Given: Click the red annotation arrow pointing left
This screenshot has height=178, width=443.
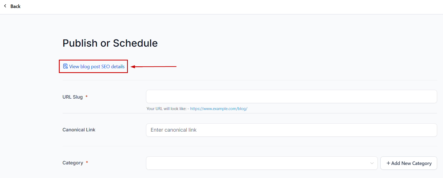Looking at the screenshot, I should [x=154, y=67].
